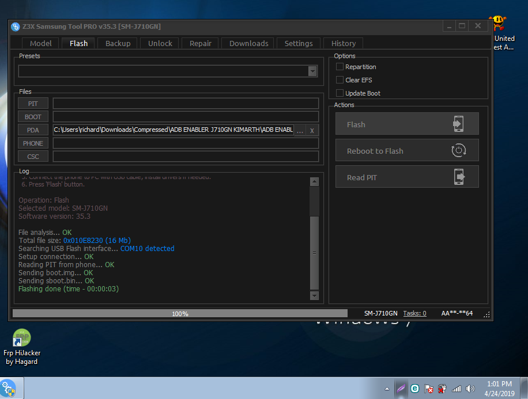528x399 pixels.
Task: Click 'Flashing done (time - 00:00:03)' log line
Action: 69,289
